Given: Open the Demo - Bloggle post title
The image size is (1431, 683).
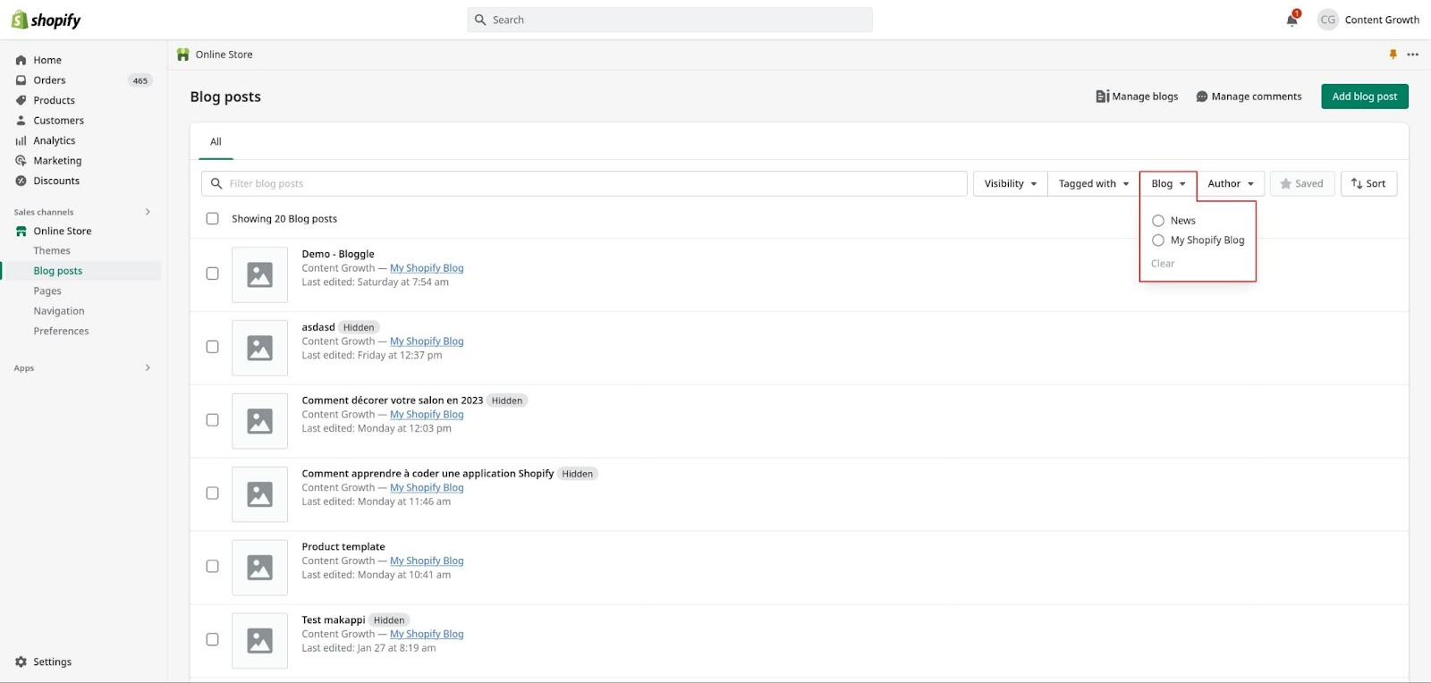Looking at the screenshot, I should tap(338, 254).
